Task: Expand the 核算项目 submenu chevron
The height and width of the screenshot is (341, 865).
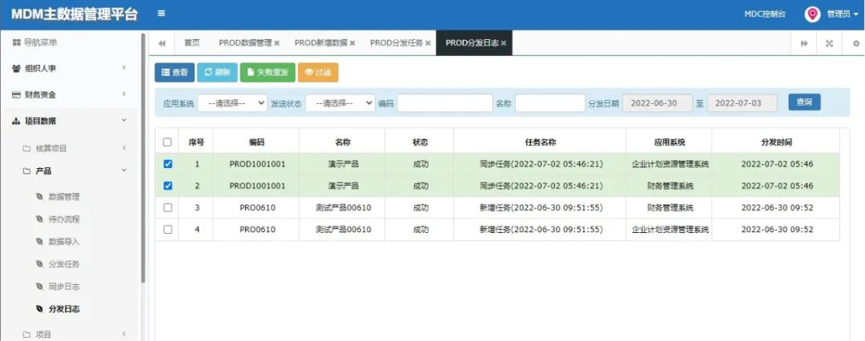Action: point(124,148)
